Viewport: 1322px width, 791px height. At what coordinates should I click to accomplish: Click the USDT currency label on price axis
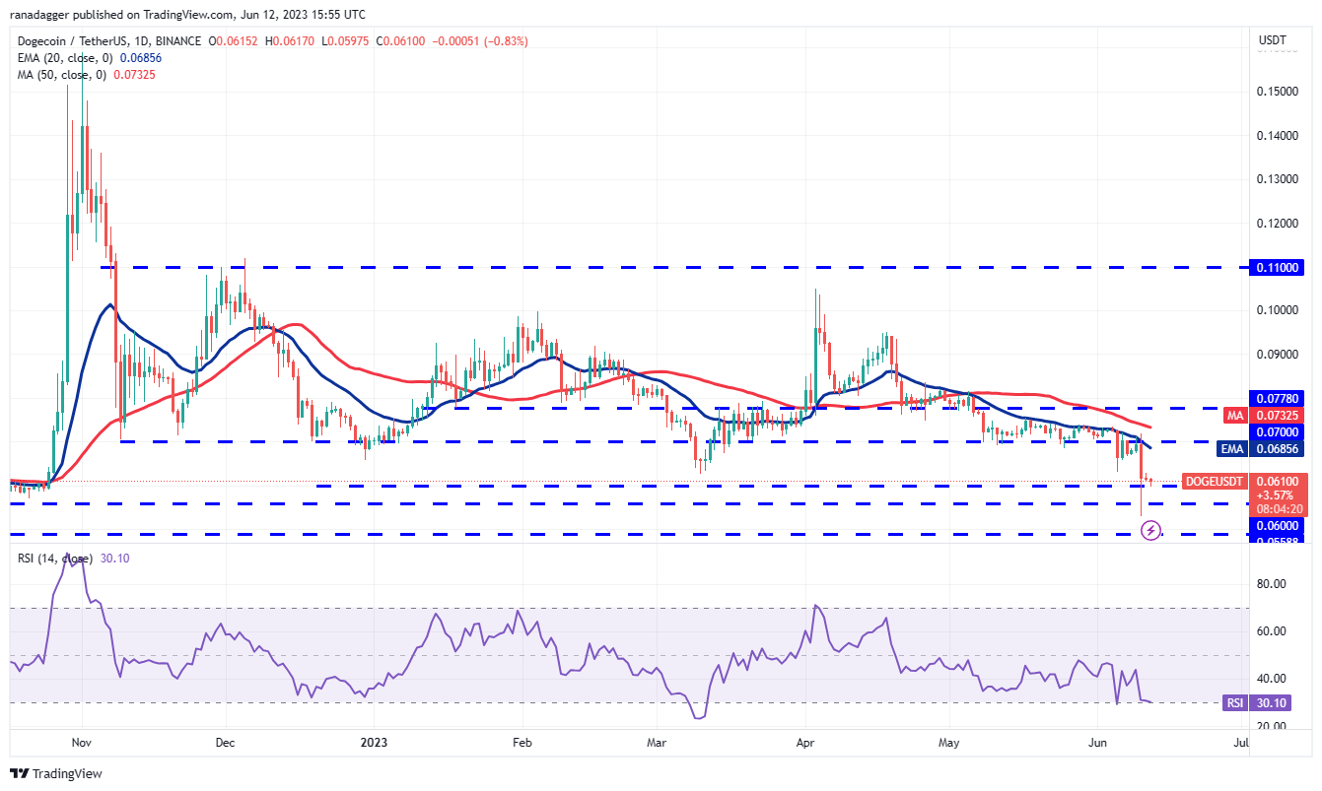click(1273, 41)
